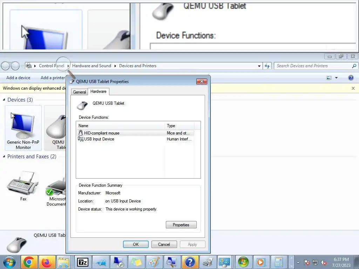Open Sticky Notes from the taskbar
The height and width of the screenshot is (269, 359).
[x=136, y=262]
